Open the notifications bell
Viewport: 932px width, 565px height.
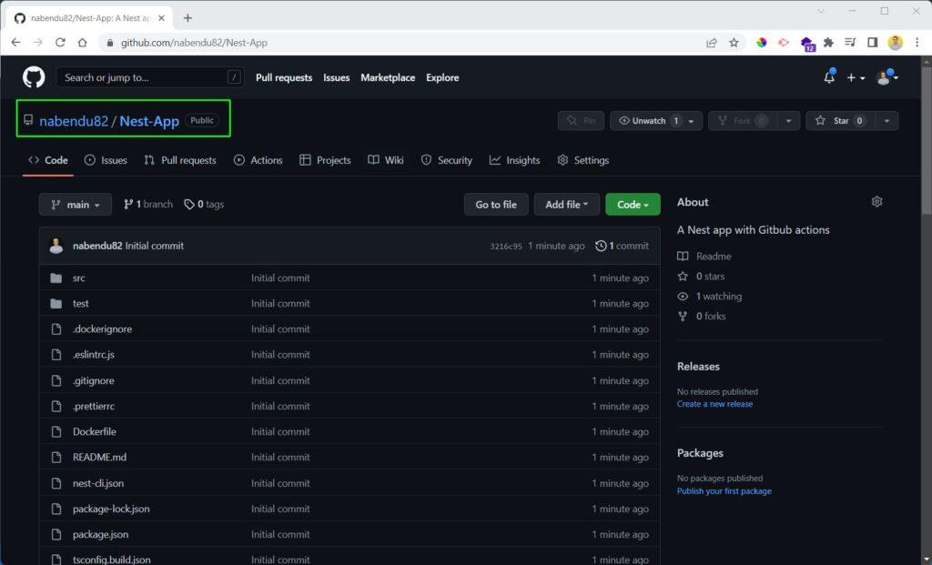(829, 77)
